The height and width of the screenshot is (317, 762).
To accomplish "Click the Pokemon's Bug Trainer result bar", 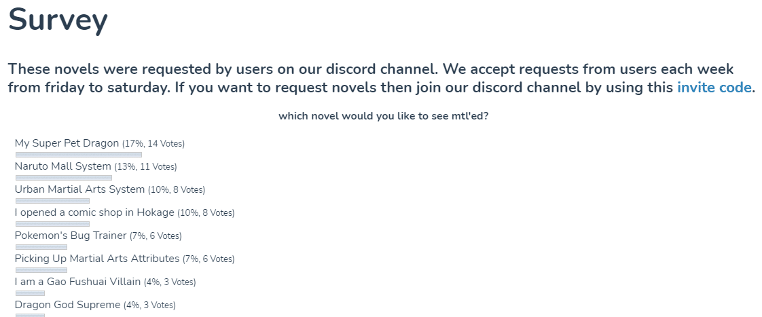I will pos(41,247).
